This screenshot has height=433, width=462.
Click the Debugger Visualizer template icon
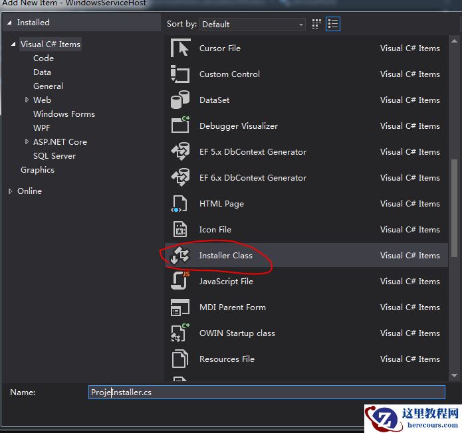tap(180, 125)
